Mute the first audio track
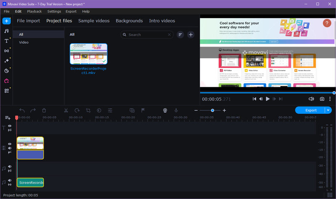Image resolution: width=336 pixels, height=199 pixels. [x=10, y=166]
